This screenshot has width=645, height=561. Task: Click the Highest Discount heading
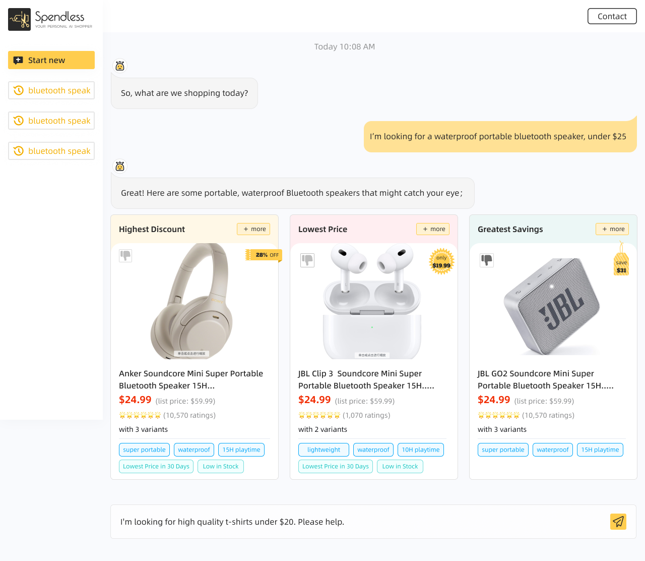pyautogui.click(x=152, y=229)
